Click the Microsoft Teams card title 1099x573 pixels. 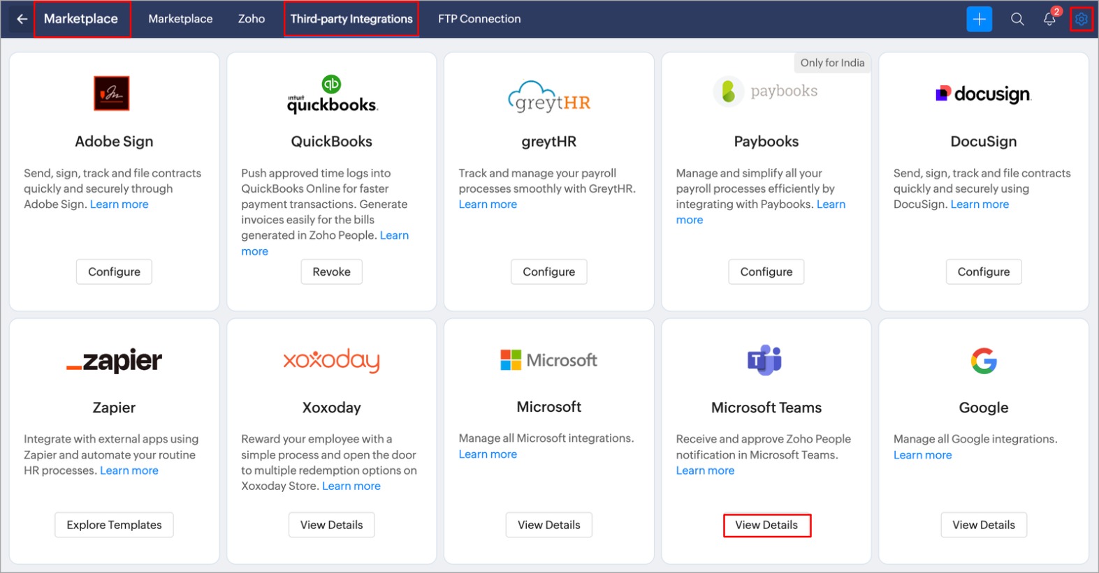pos(766,408)
